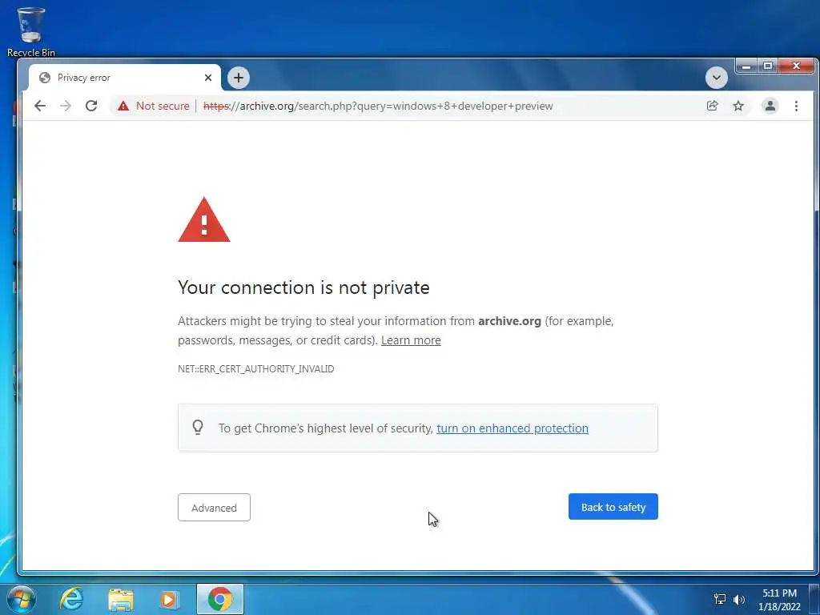Open the Learn more link

point(411,340)
